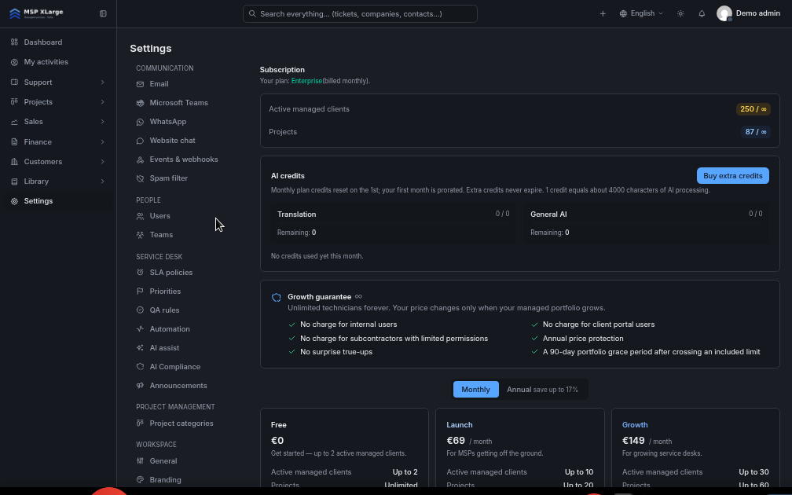Click the MSP XLarge logo
This screenshot has height=495, width=792.
pyautogui.click(x=36, y=13)
